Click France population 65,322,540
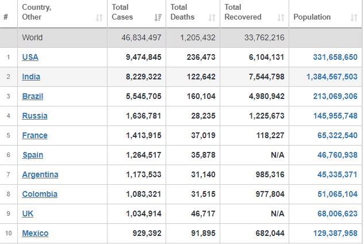 [x=338, y=135]
